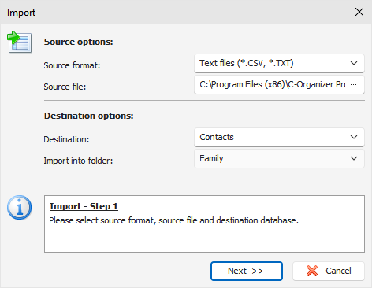Expand the Import into folder dropdown arrow

[x=354, y=158]
